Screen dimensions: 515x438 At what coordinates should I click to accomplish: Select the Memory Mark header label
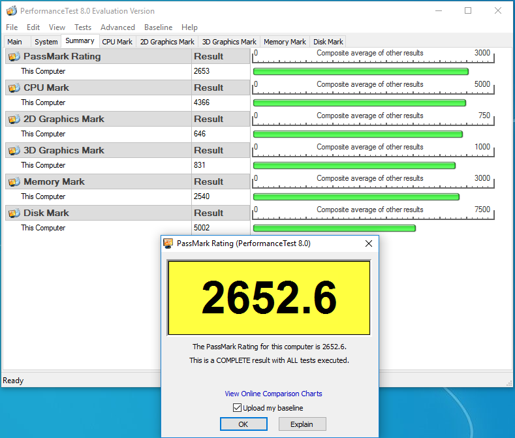tap(54, 181)
